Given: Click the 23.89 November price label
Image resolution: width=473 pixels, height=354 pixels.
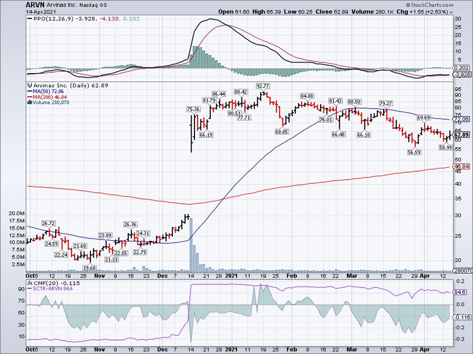Looking at the screenshot, I should (x=105, y=236).
